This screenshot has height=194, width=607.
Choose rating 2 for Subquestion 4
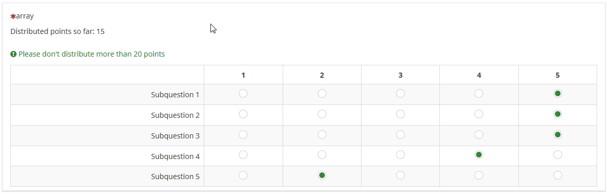[322, 154]
